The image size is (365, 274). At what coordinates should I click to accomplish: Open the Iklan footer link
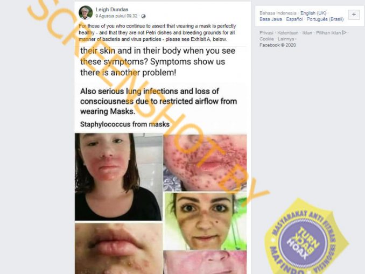[x=307, y=33]
